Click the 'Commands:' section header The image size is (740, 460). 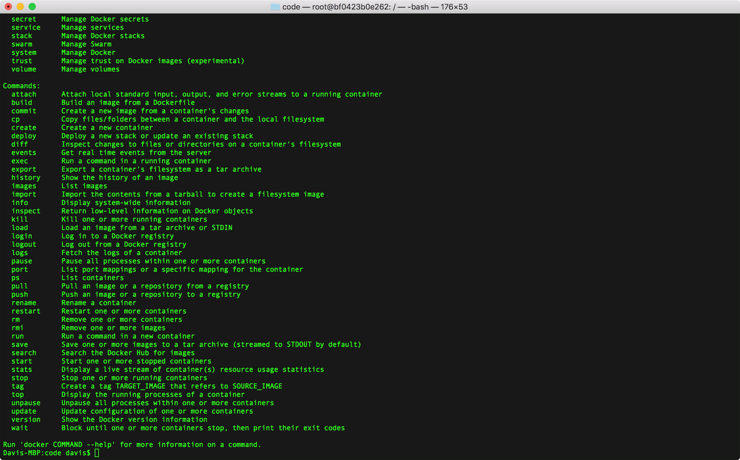click(21, 86)
